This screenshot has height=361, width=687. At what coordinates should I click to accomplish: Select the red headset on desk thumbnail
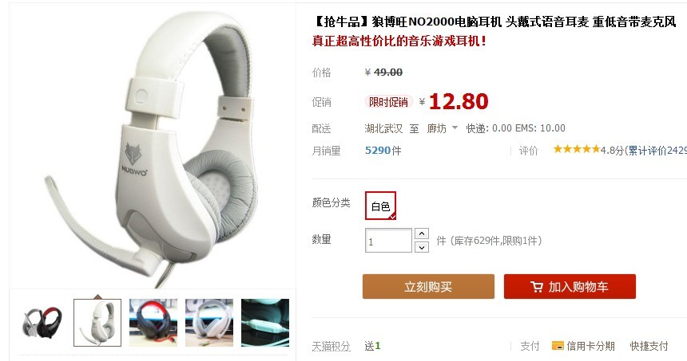coord(153,323)
